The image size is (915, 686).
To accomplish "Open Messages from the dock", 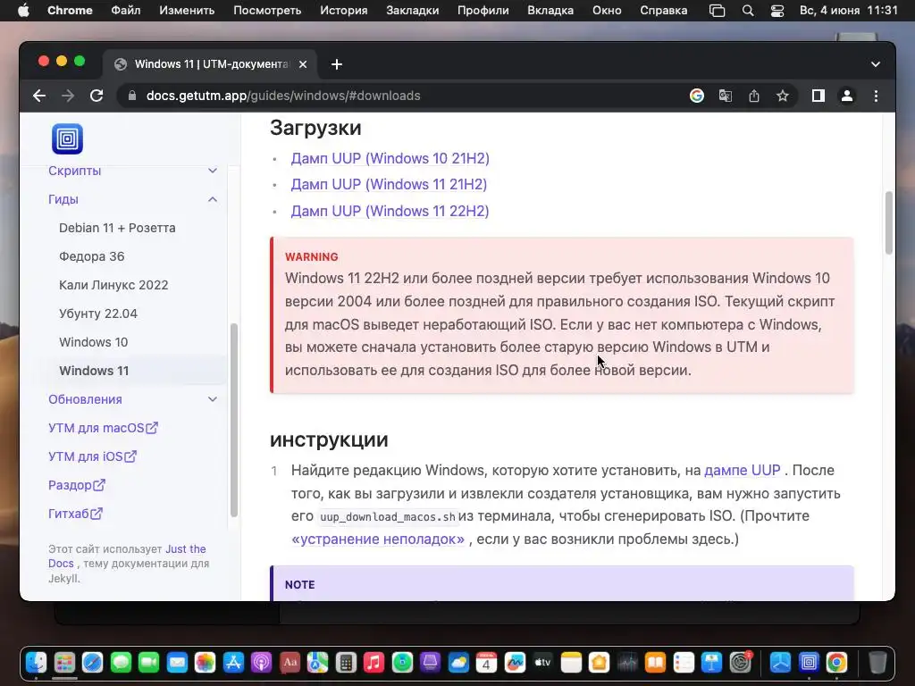I will click(121, 662).
